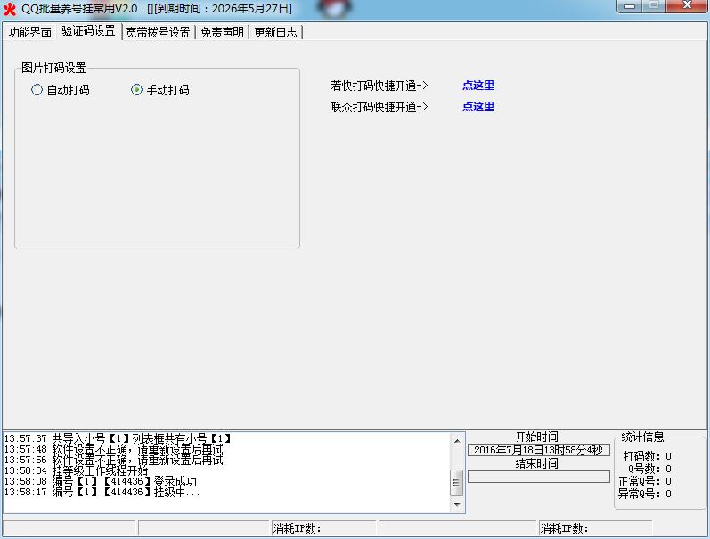Select log line 13:58:04 挂等级工作线程开始
Viewport: 710px width, 539px height.
point(76,470)
